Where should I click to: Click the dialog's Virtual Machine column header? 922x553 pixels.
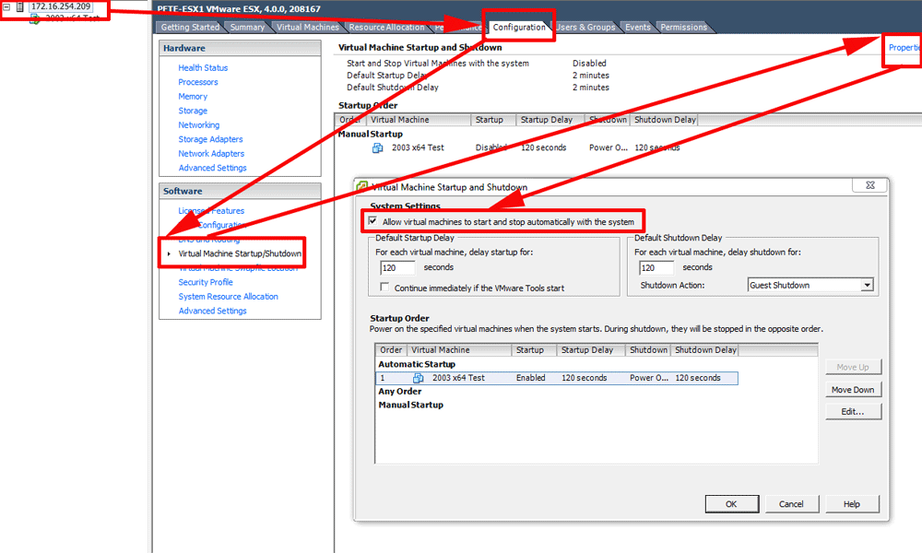(458, 349)
